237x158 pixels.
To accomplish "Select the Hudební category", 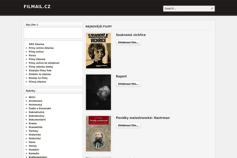I will coord(34,150).
